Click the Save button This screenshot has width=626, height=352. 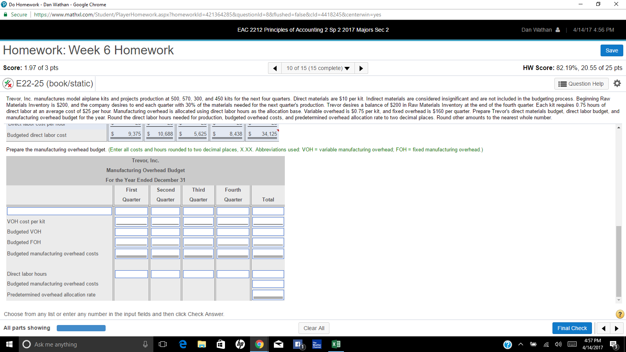click(612, 50)
